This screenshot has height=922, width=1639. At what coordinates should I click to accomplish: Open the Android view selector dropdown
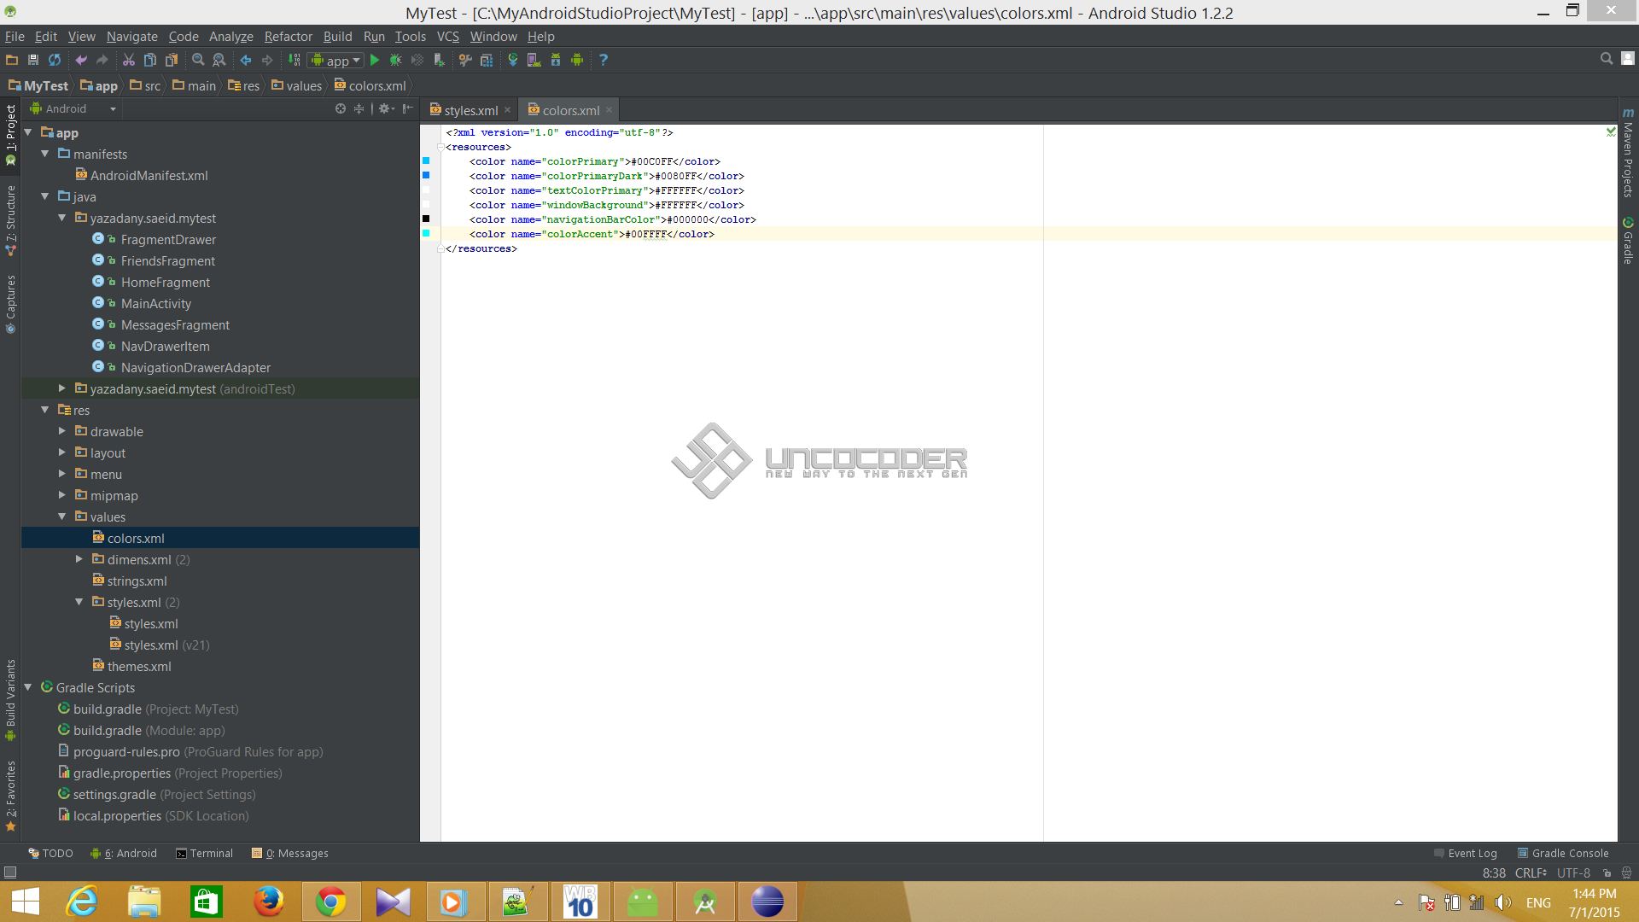point(73,108)
